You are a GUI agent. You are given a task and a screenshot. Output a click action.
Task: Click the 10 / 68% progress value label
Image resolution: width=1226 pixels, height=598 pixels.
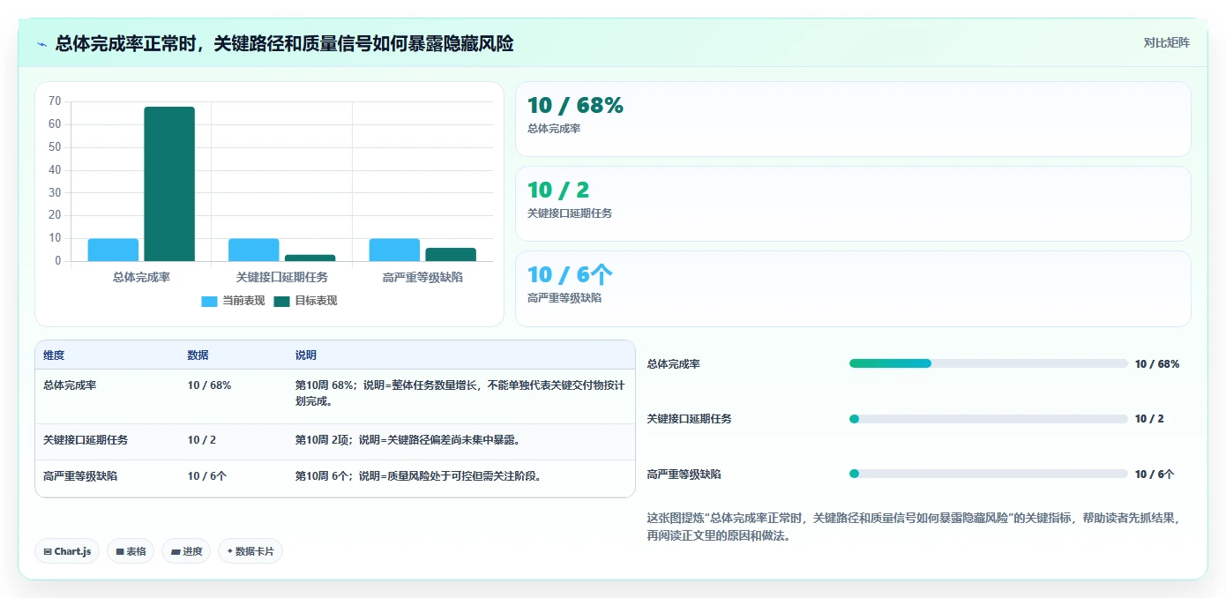pyautogui.click(x=1157, y=363)
